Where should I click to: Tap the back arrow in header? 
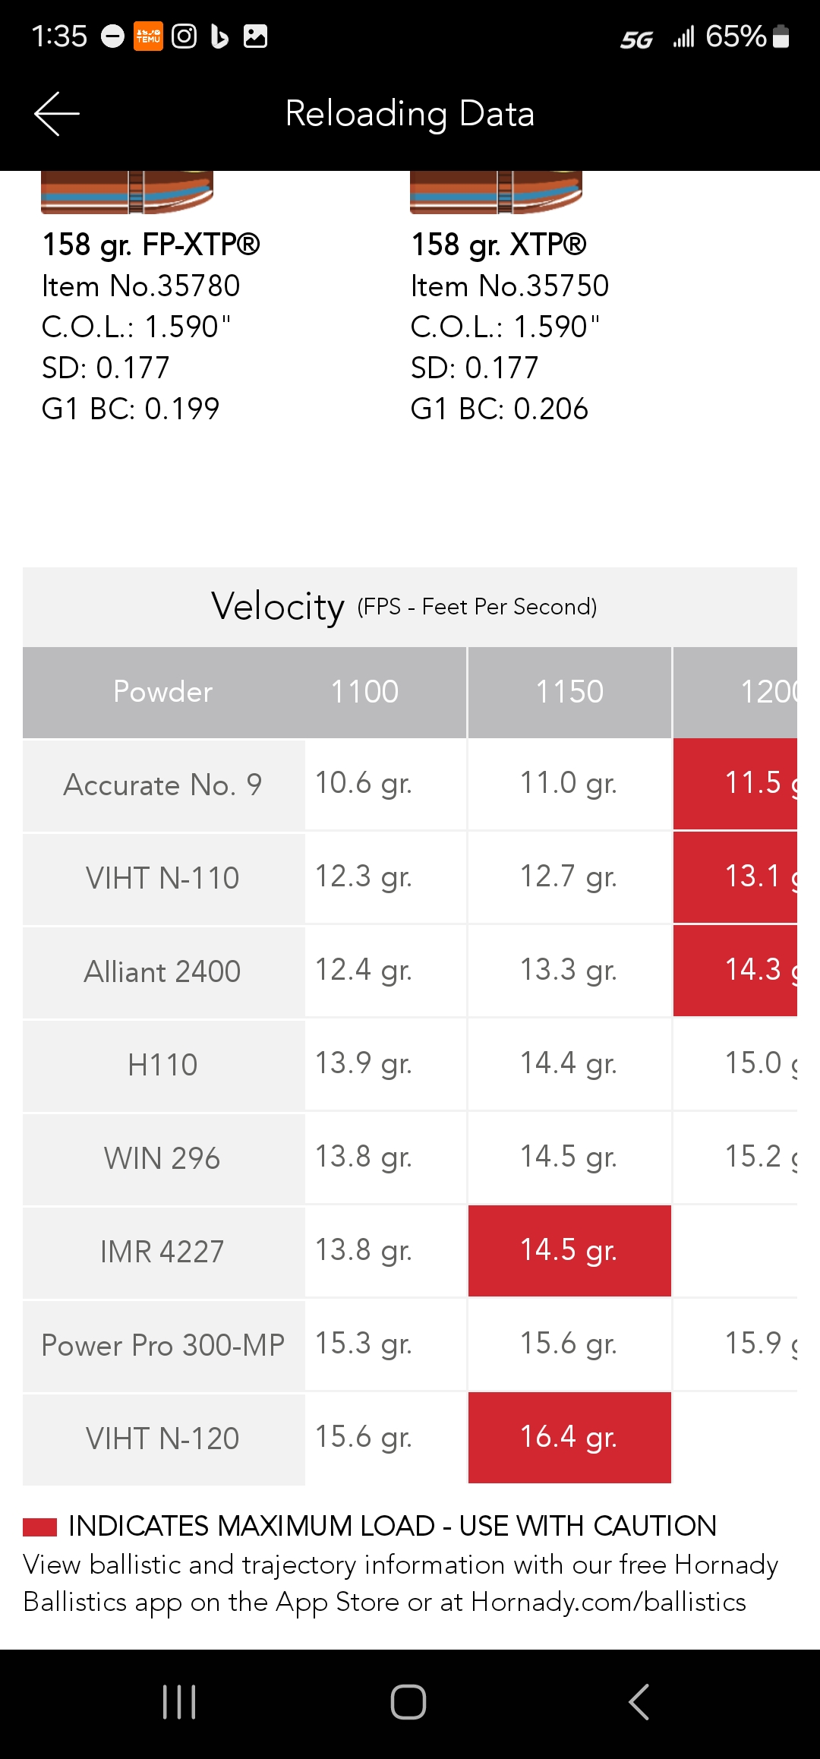point(57,114)
